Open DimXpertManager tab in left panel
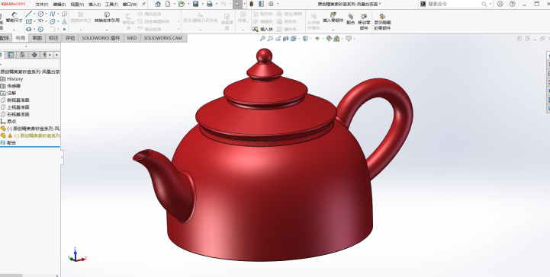This screenshot has height=277, width=550. pyautogui.click(x=34, y=55)
